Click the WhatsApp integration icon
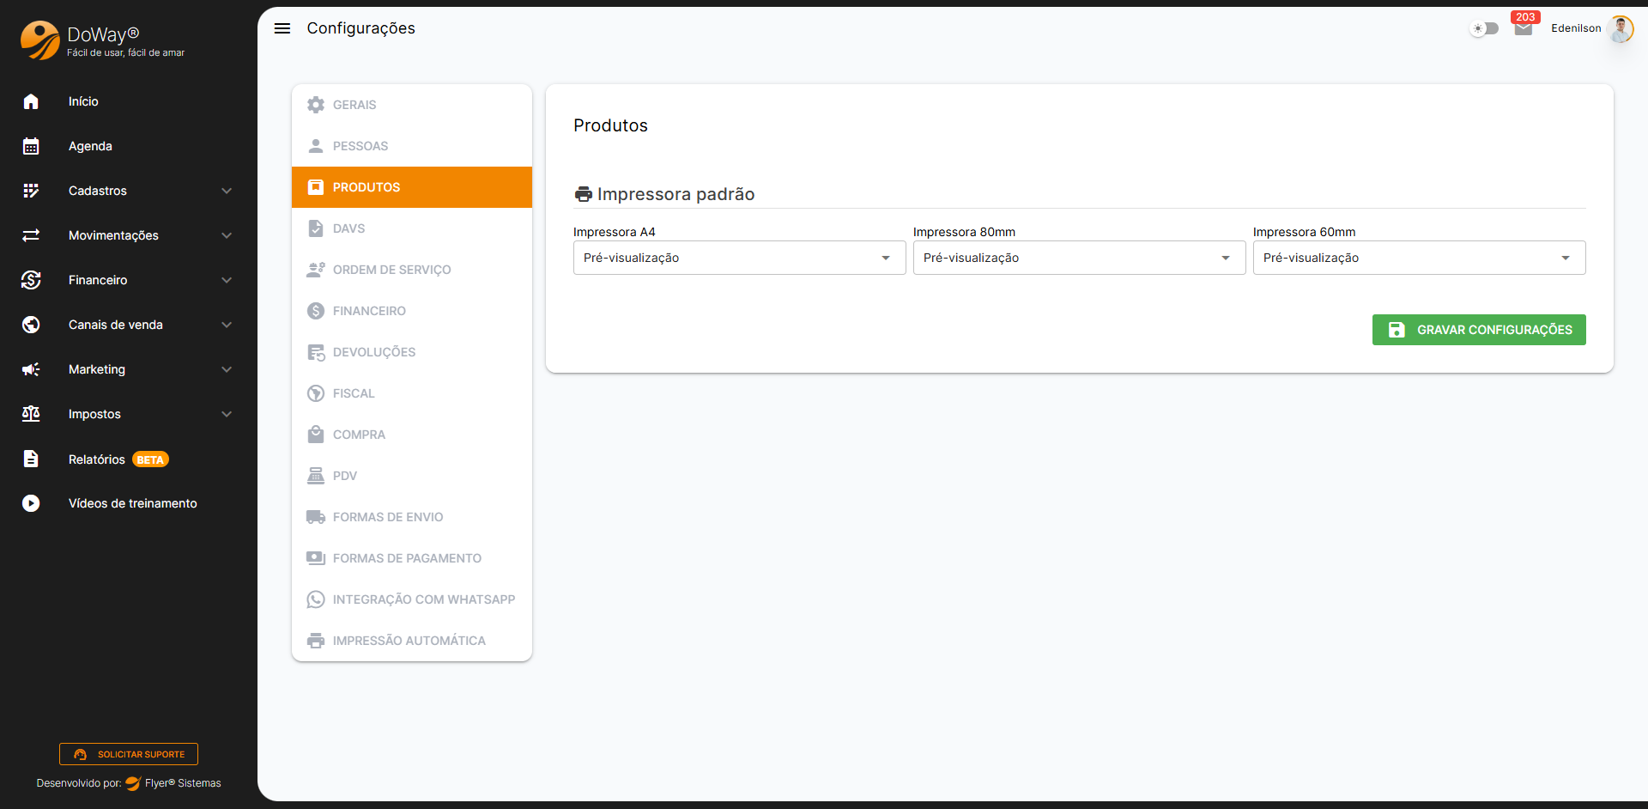The image size is (1648, 809). click(316, 599)
